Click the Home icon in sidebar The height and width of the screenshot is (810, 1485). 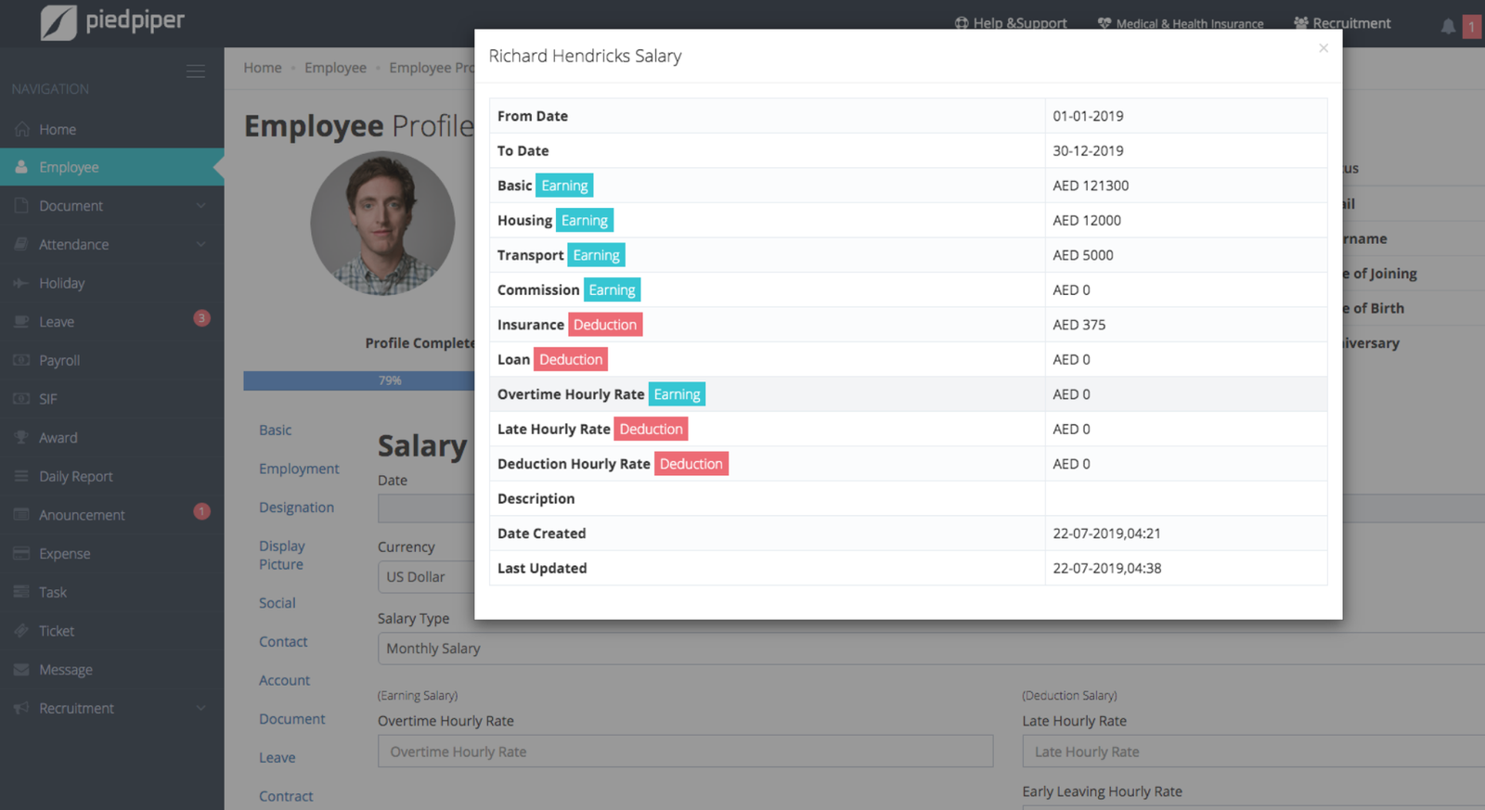[x=22, y=130]
